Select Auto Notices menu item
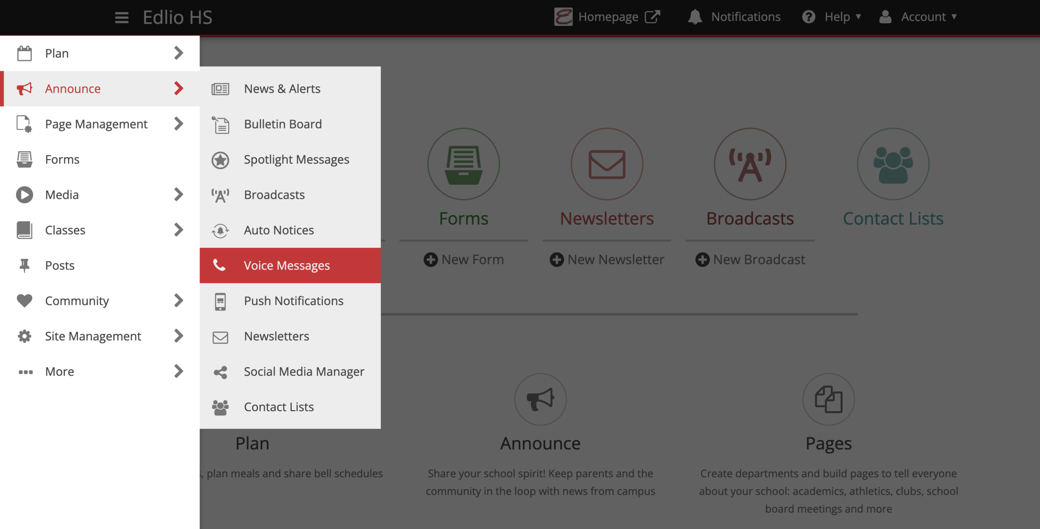The image size is (1040, 529). pos(290,230)
